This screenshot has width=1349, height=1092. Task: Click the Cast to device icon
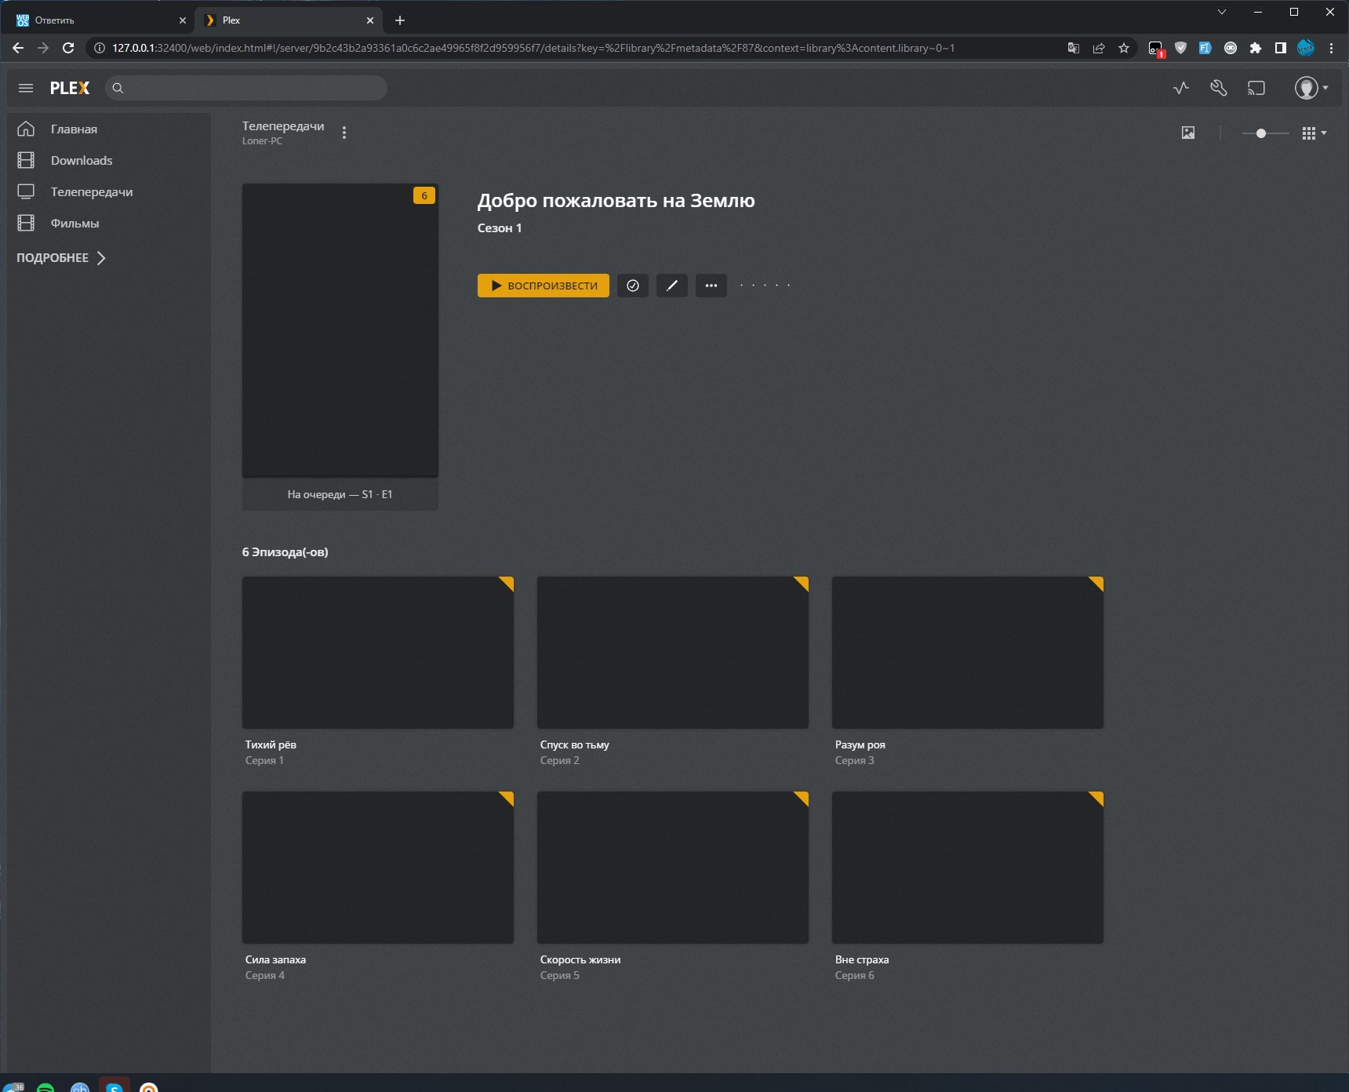1256,88
